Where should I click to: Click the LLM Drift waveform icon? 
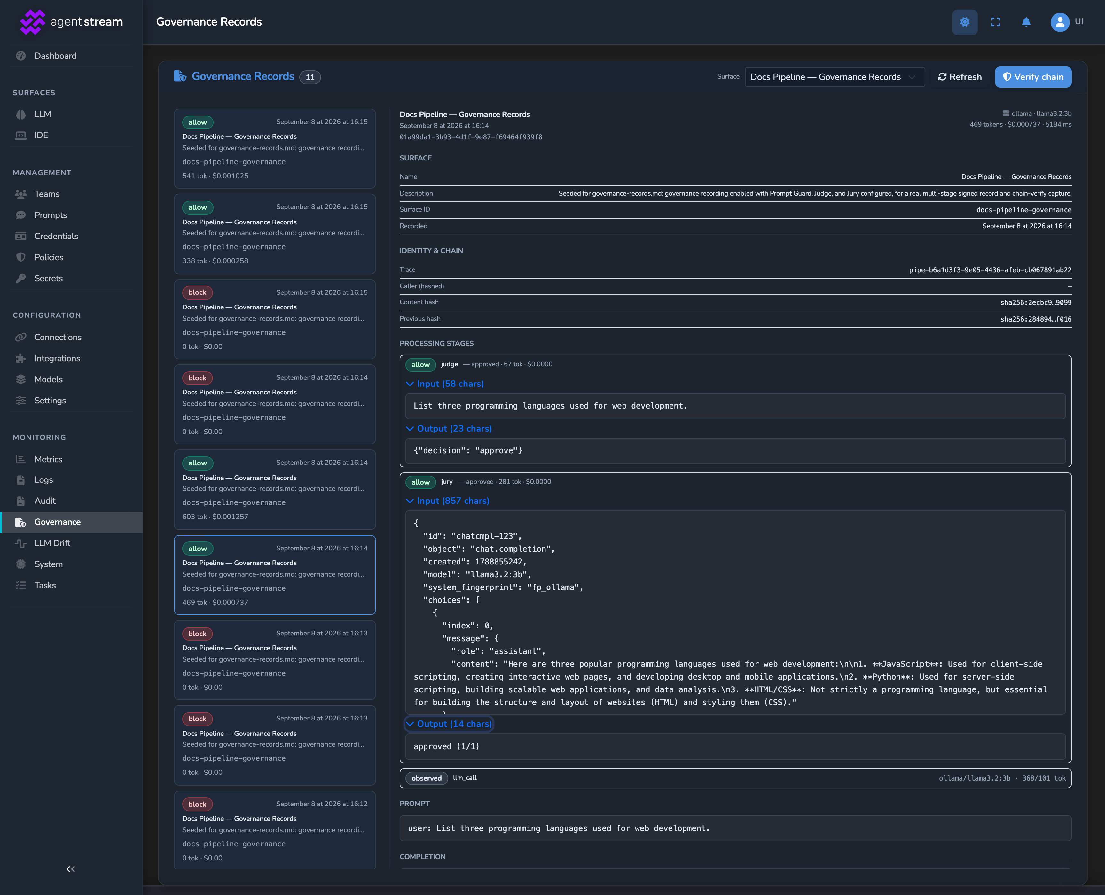[21, 543]
